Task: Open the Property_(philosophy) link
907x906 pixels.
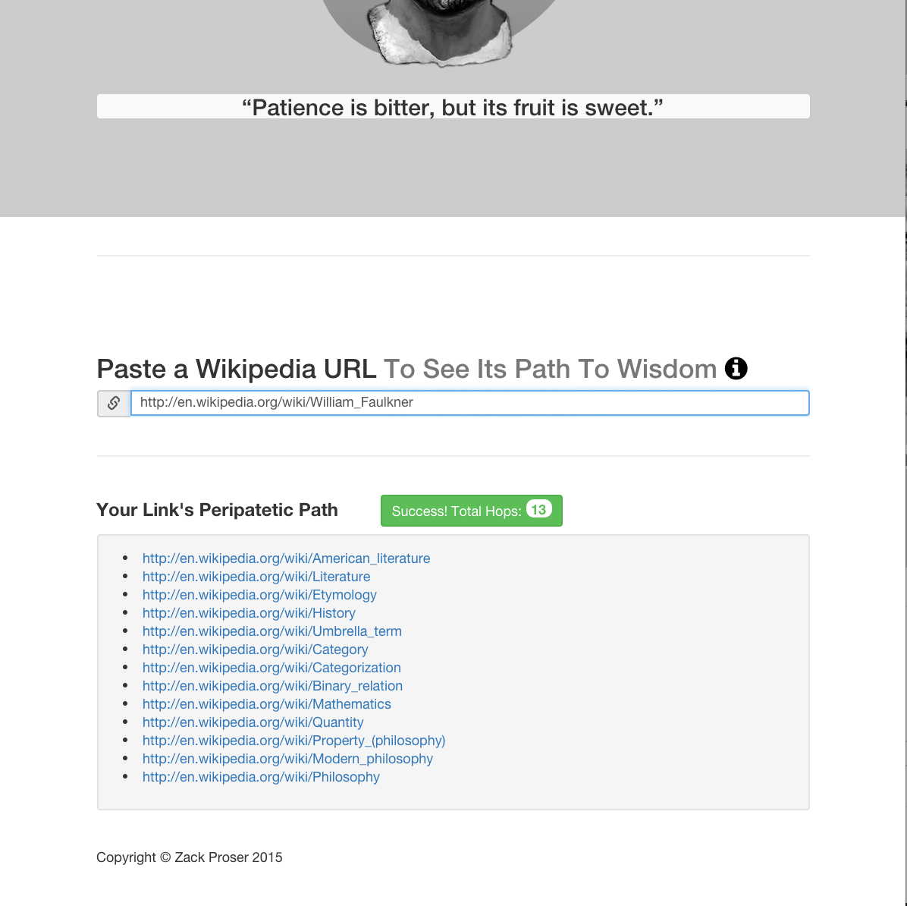Action: (x=293, y=741)
